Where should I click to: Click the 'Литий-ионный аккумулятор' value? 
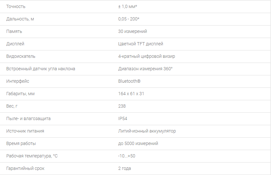(x=147, y=131)
